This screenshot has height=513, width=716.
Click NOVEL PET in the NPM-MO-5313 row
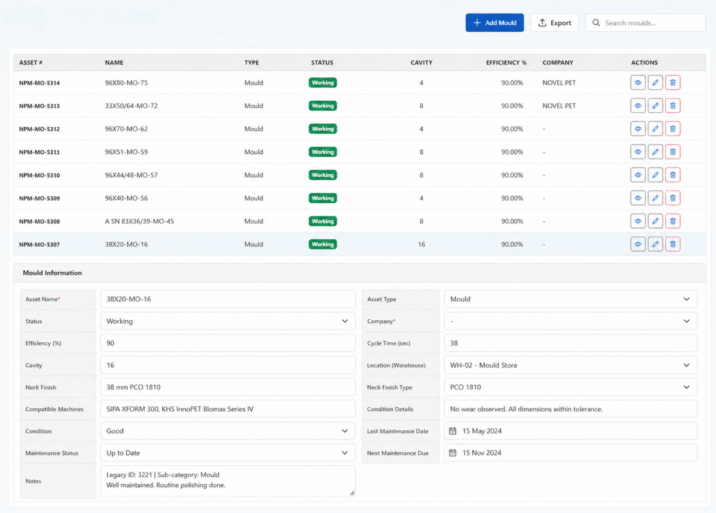(x=559, y=106)
